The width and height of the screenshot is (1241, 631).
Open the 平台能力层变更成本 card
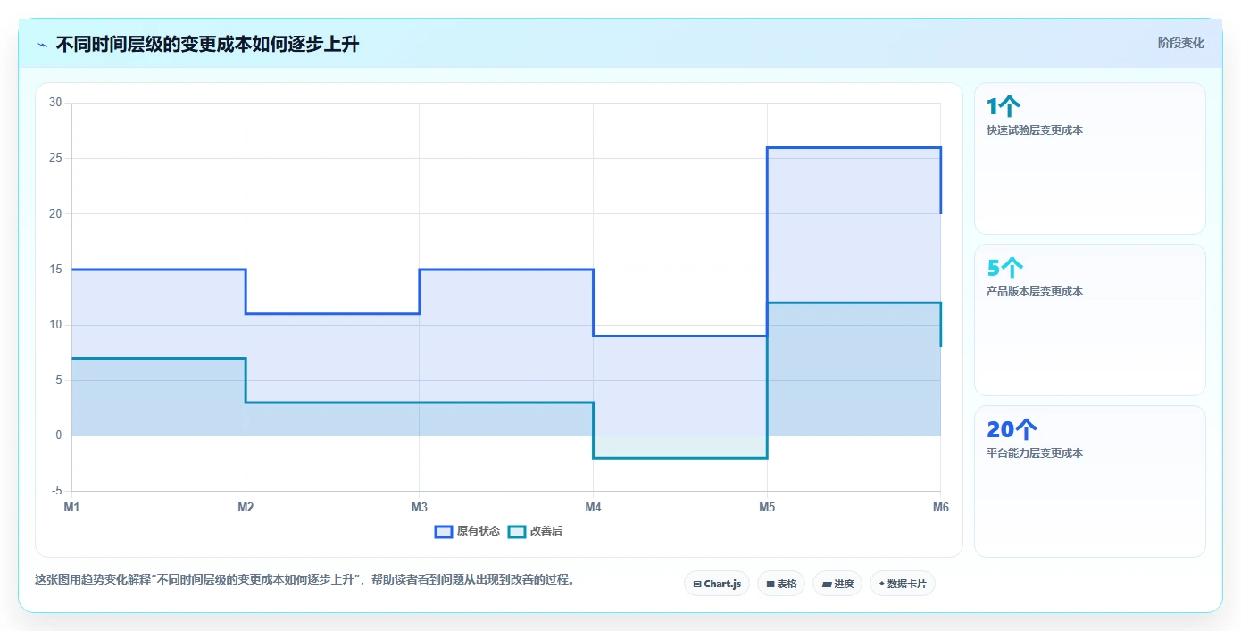pos(1090,481)
